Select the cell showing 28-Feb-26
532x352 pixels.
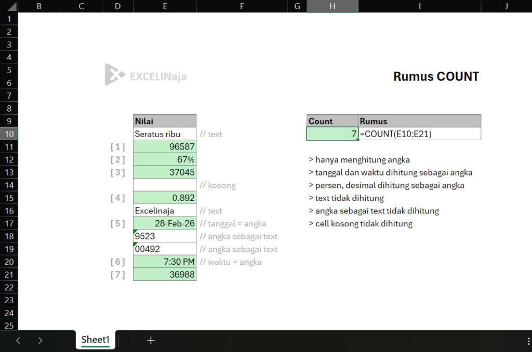tap(165, 223)
